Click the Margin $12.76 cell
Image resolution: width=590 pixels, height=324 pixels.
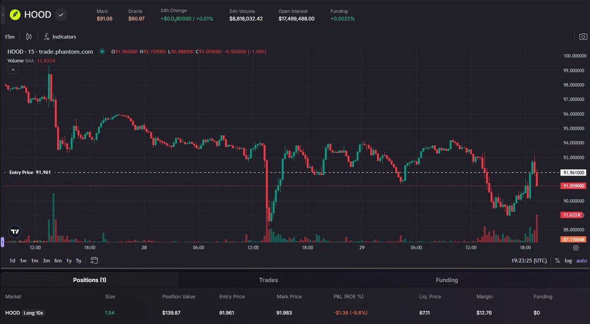[484, 313]
